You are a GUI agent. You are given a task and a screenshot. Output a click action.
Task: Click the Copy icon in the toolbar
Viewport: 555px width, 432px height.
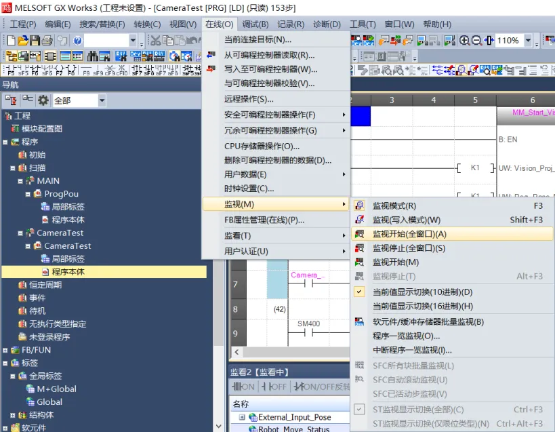point(167,41)
